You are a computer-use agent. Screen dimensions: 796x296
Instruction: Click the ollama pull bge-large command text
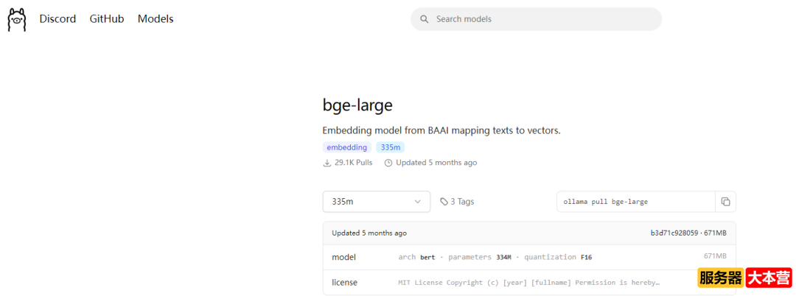605,202
